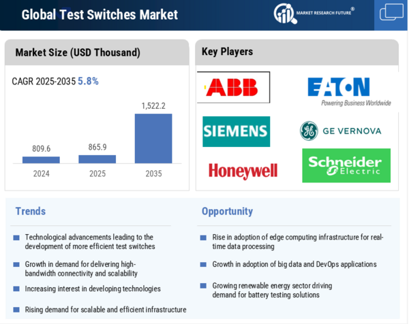
Task: Select the Siemens logo
Action: pyautogui.click(x=236, y=131)
